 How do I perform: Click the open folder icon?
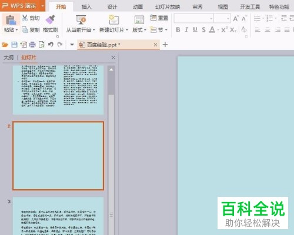(5, 45)
